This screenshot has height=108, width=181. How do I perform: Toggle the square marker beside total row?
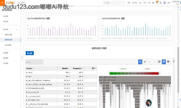(x=27, y=73)
